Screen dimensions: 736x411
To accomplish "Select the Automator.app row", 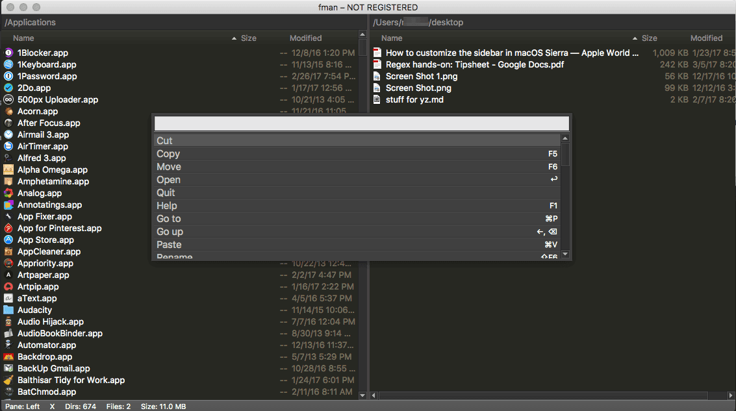I will point(180,345).
